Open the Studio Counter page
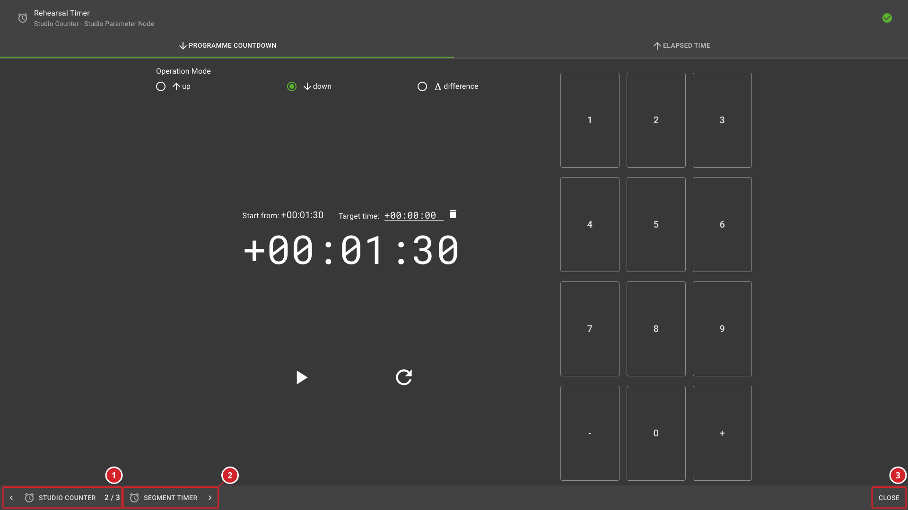908x510 pixels. (x=62, y=498)
